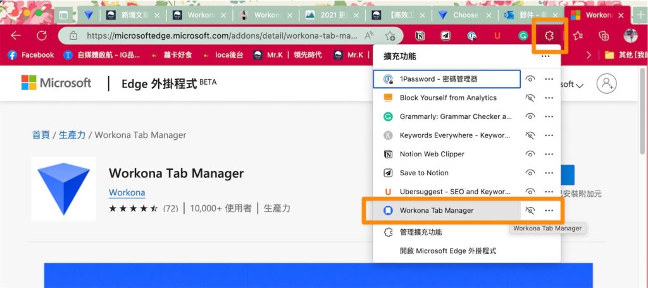Click the read aloud icon in address bar
This screenshot has height=288, width=648.
point(369,36)
